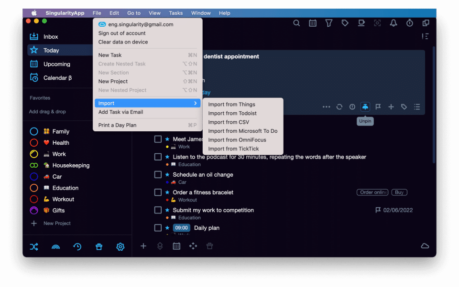Open the trash bin in sidebar footer
The width and height of the screenshot is (459, 287).
pyautogui.click(x=99, y=247)
